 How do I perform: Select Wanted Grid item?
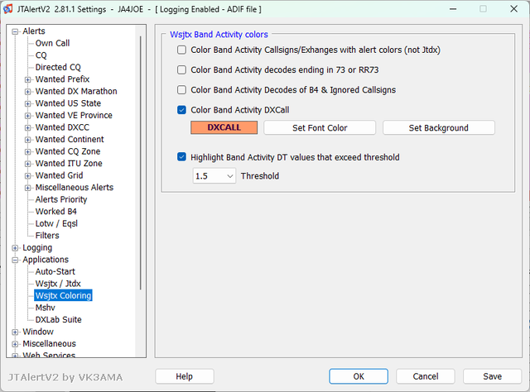coord(59,175)
